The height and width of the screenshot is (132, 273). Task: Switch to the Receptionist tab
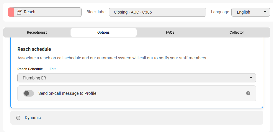click(x=37, y=32)
